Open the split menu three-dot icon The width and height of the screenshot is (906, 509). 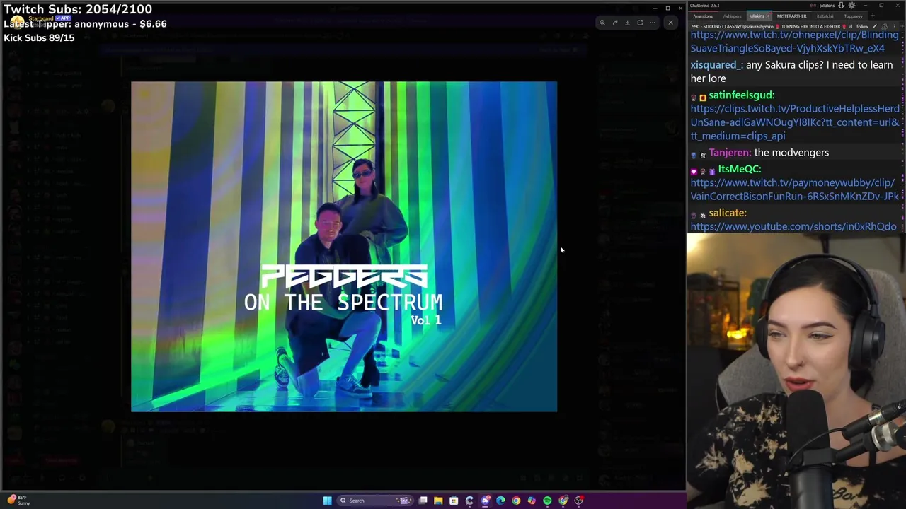coord(894,26)
